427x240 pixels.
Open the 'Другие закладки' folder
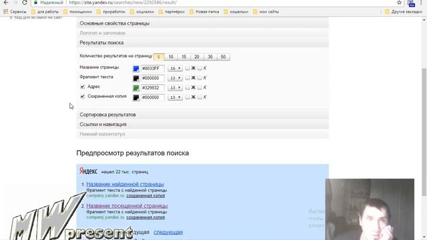404,12
